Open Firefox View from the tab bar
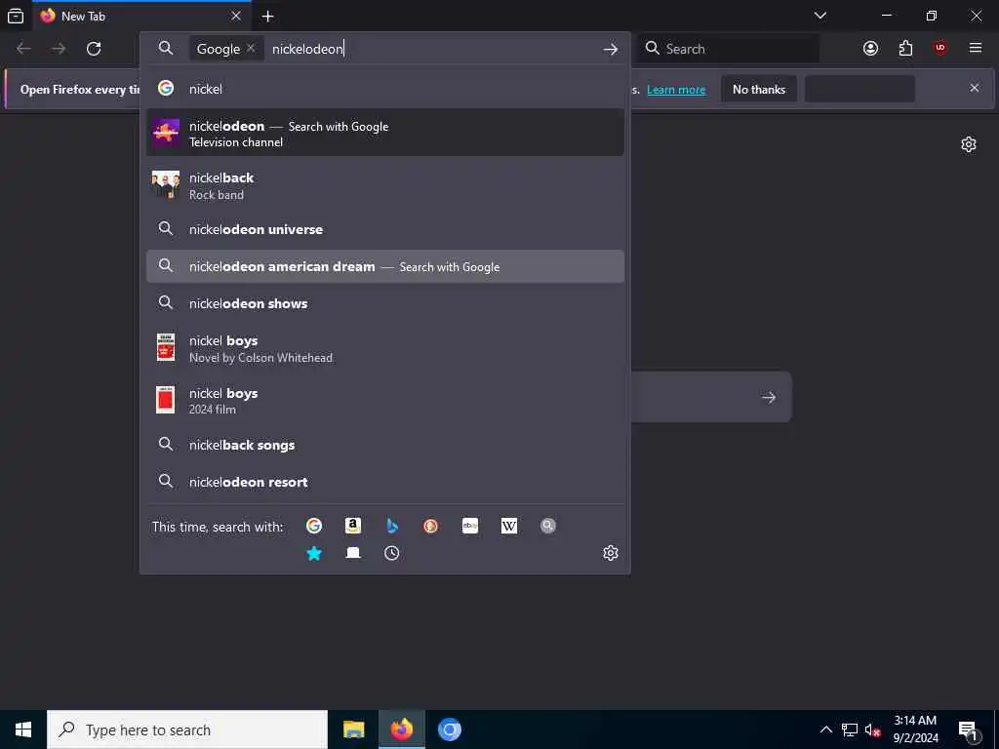Image resolution: width=999 pixels, height=749 pixels. point(16,16)
